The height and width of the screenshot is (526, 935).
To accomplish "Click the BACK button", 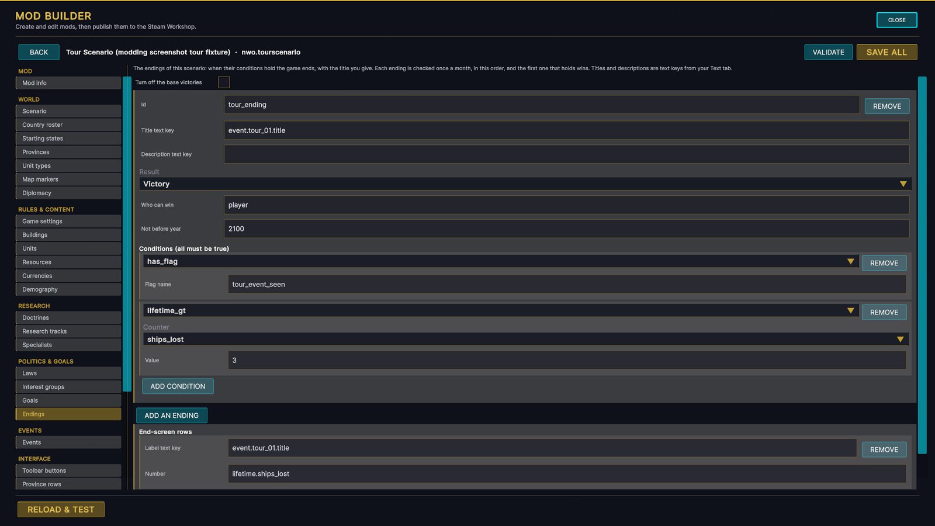I will (39, 52).
